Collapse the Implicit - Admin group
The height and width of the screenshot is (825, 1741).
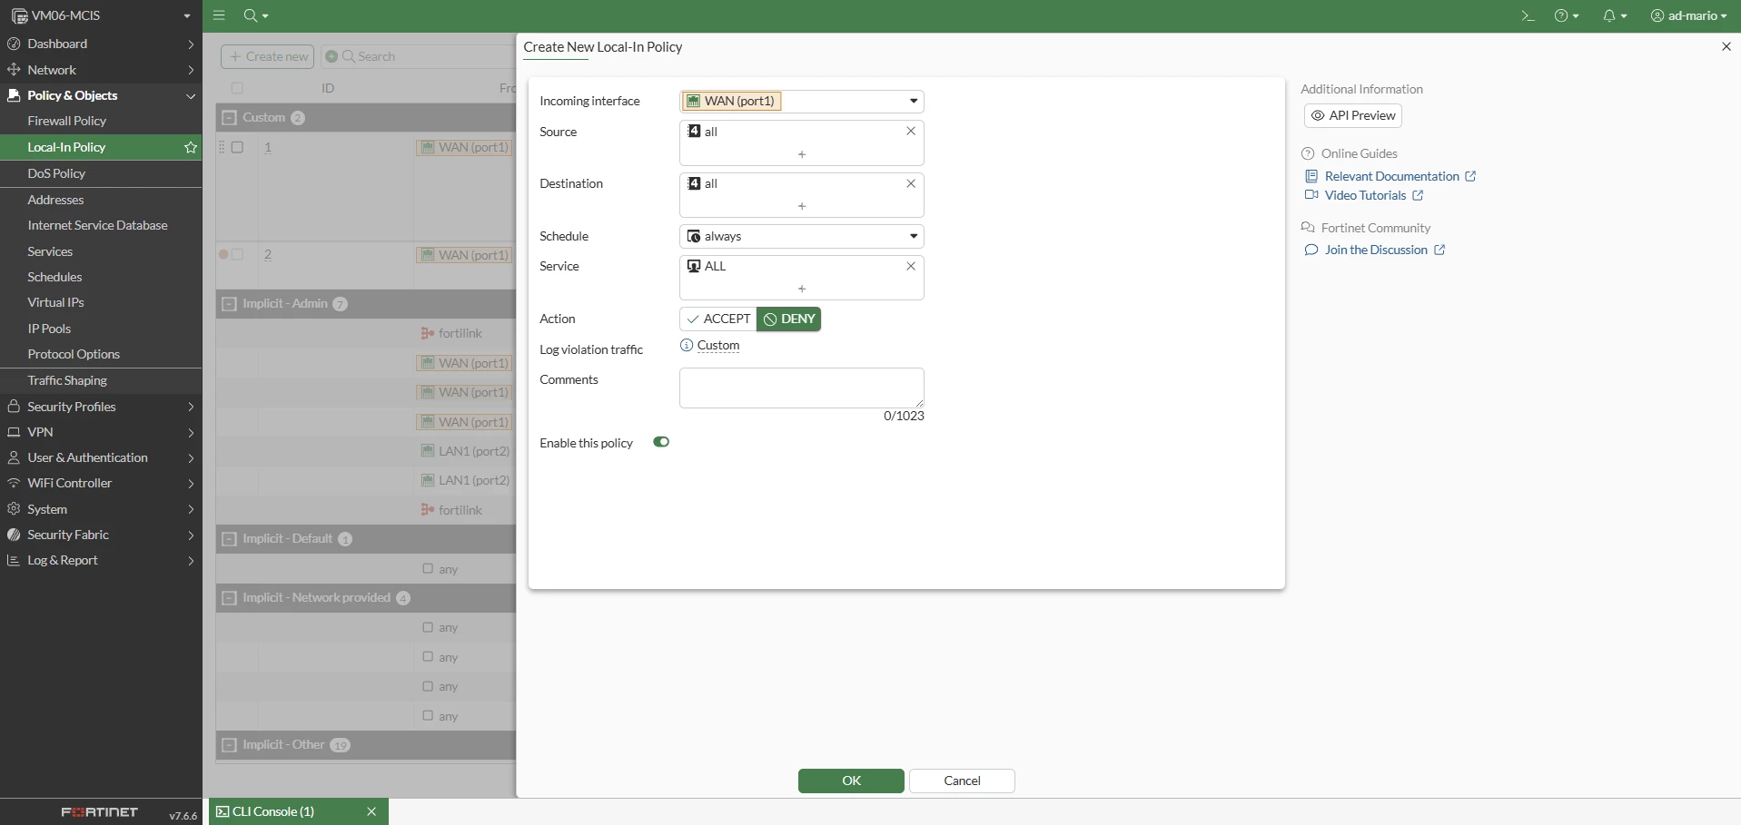coord(229,304)
